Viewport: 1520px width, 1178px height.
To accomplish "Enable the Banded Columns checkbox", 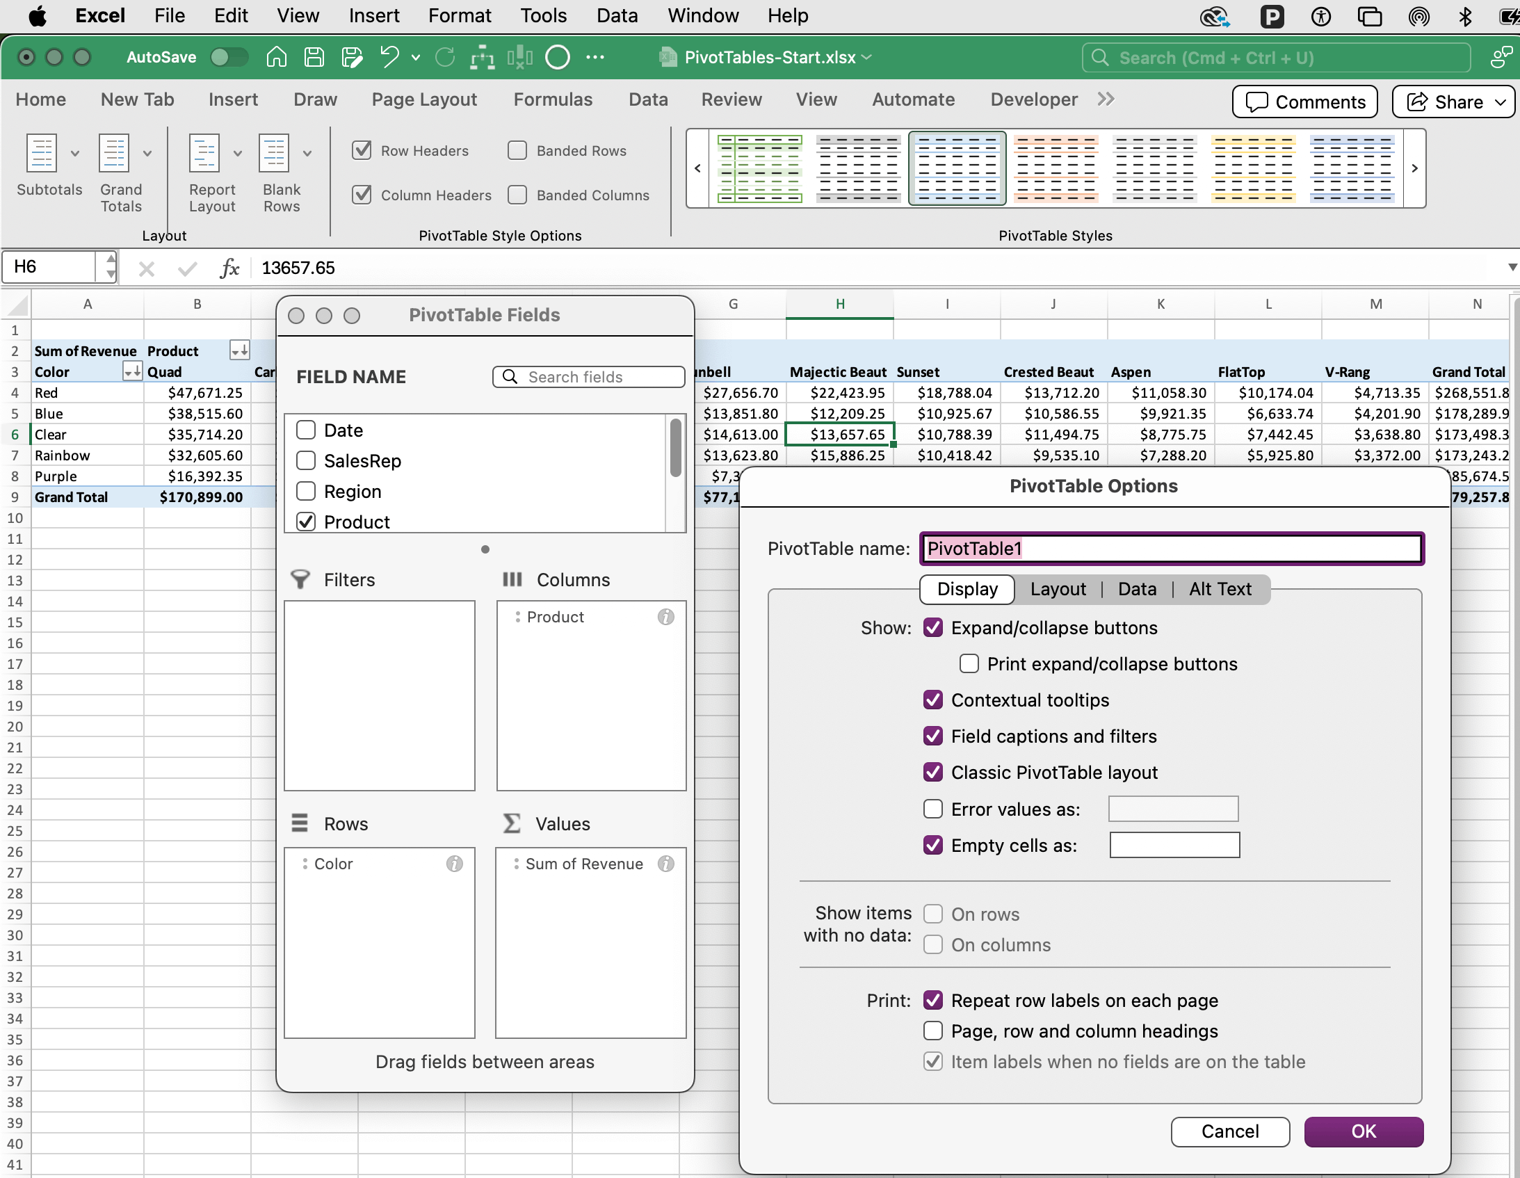I will click(x=517, y=195).
